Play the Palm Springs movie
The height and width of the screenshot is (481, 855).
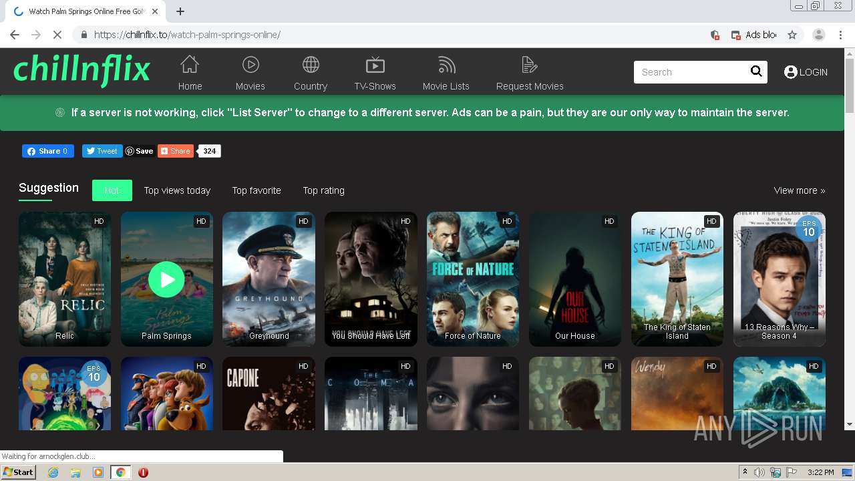point(166,279)
